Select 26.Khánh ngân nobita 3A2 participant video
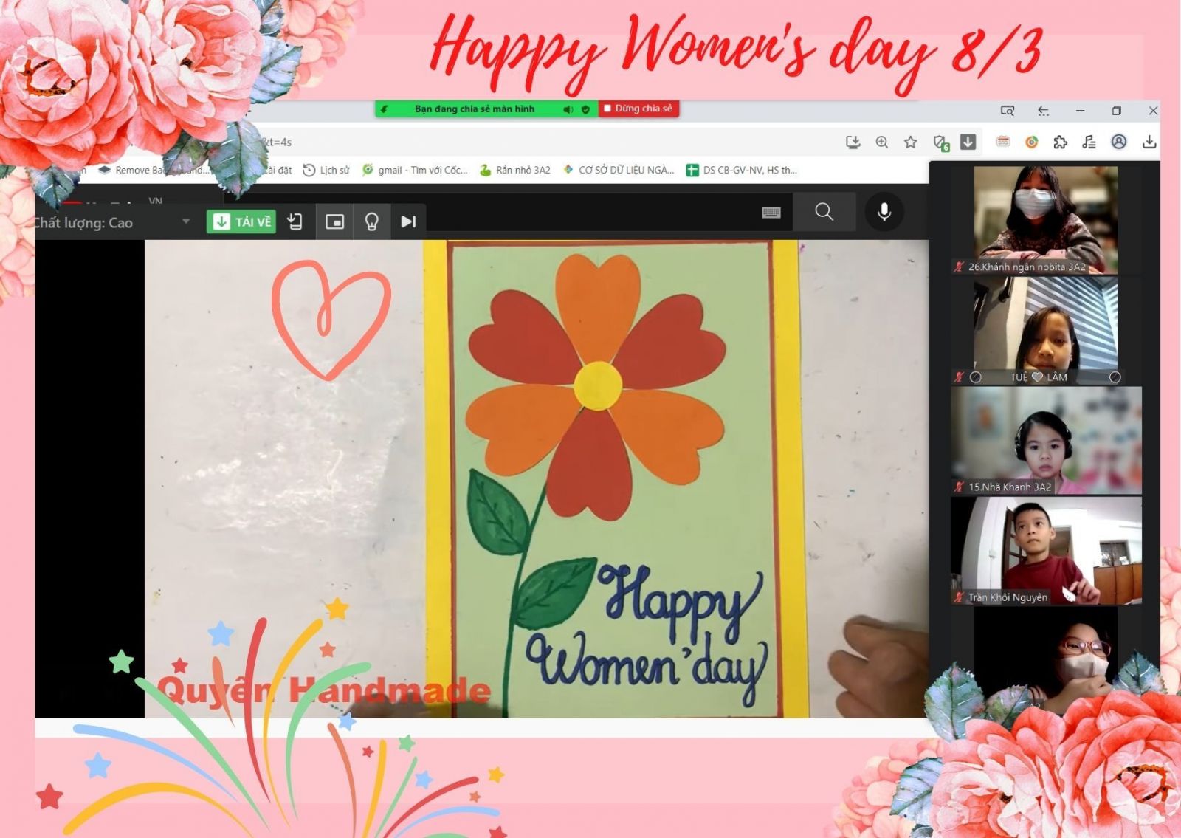Screen dimensions: 1181x838 coord(1046,220)
